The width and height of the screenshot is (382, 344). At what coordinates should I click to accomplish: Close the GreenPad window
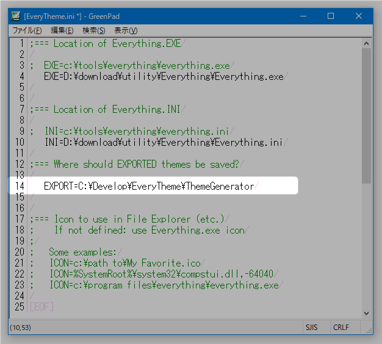click(358, 16)
